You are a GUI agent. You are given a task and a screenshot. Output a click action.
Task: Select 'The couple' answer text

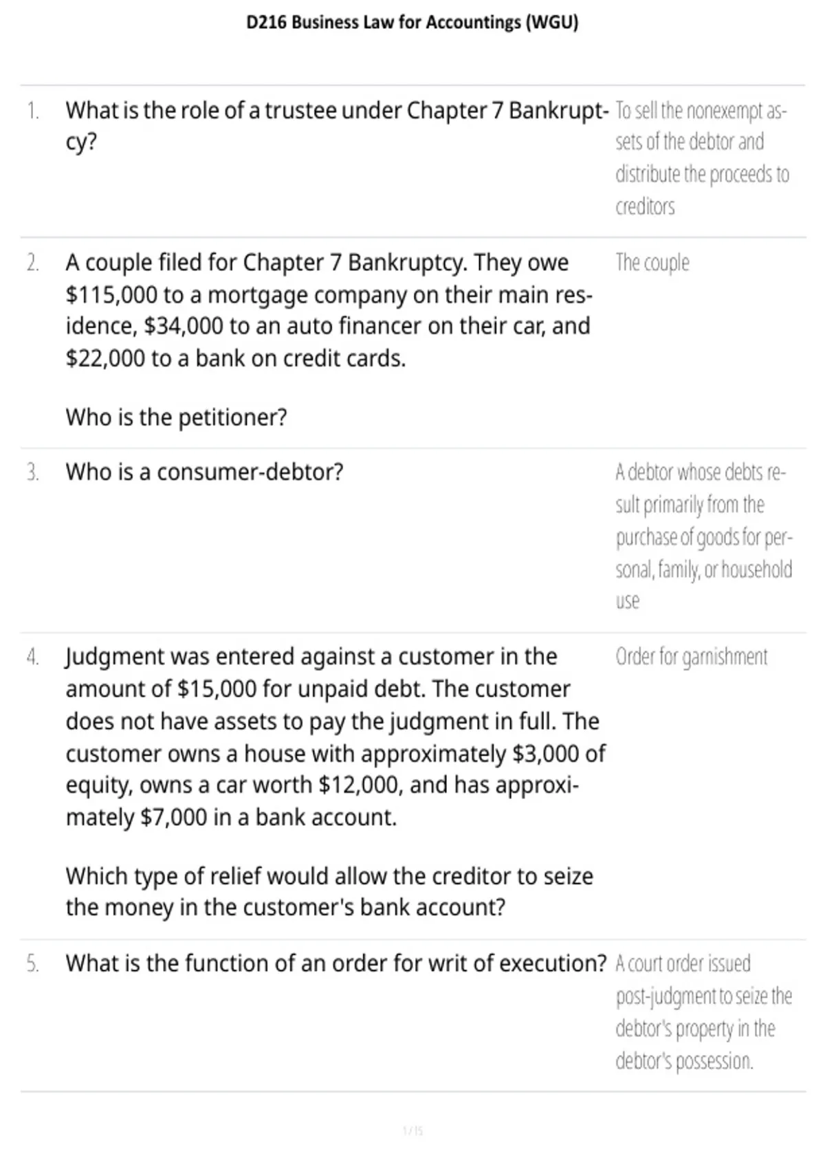click(x=652, y=263)
